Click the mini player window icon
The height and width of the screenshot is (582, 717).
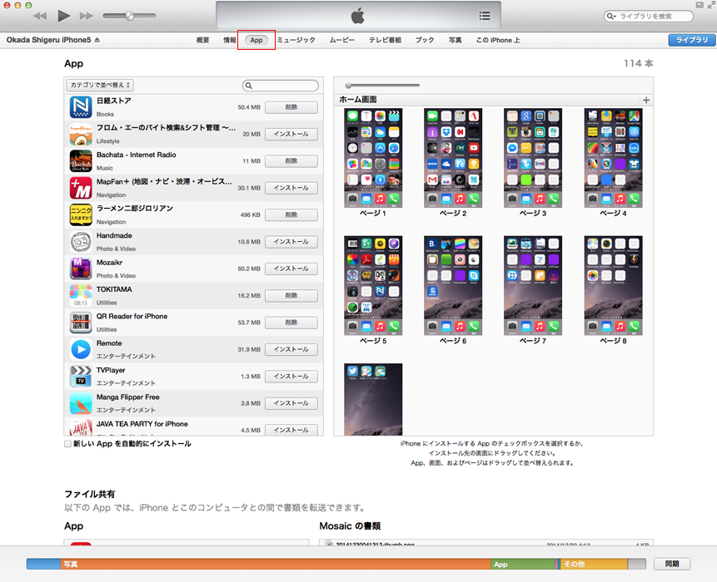(x=700, y=5)
